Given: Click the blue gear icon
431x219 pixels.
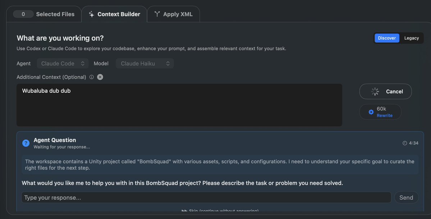Looking at the screenshot, I should click(371, 112).
